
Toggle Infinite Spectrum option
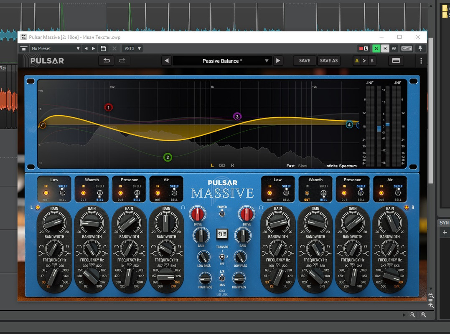point(341,166)
